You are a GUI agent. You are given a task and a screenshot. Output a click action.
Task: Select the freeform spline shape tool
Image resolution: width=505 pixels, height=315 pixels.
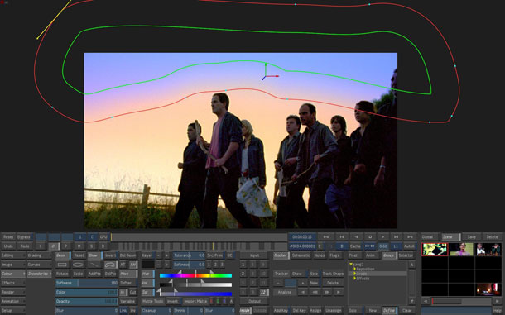110,265
